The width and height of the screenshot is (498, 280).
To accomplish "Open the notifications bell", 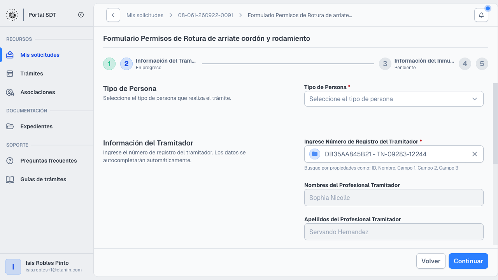I will click(481, 15).
